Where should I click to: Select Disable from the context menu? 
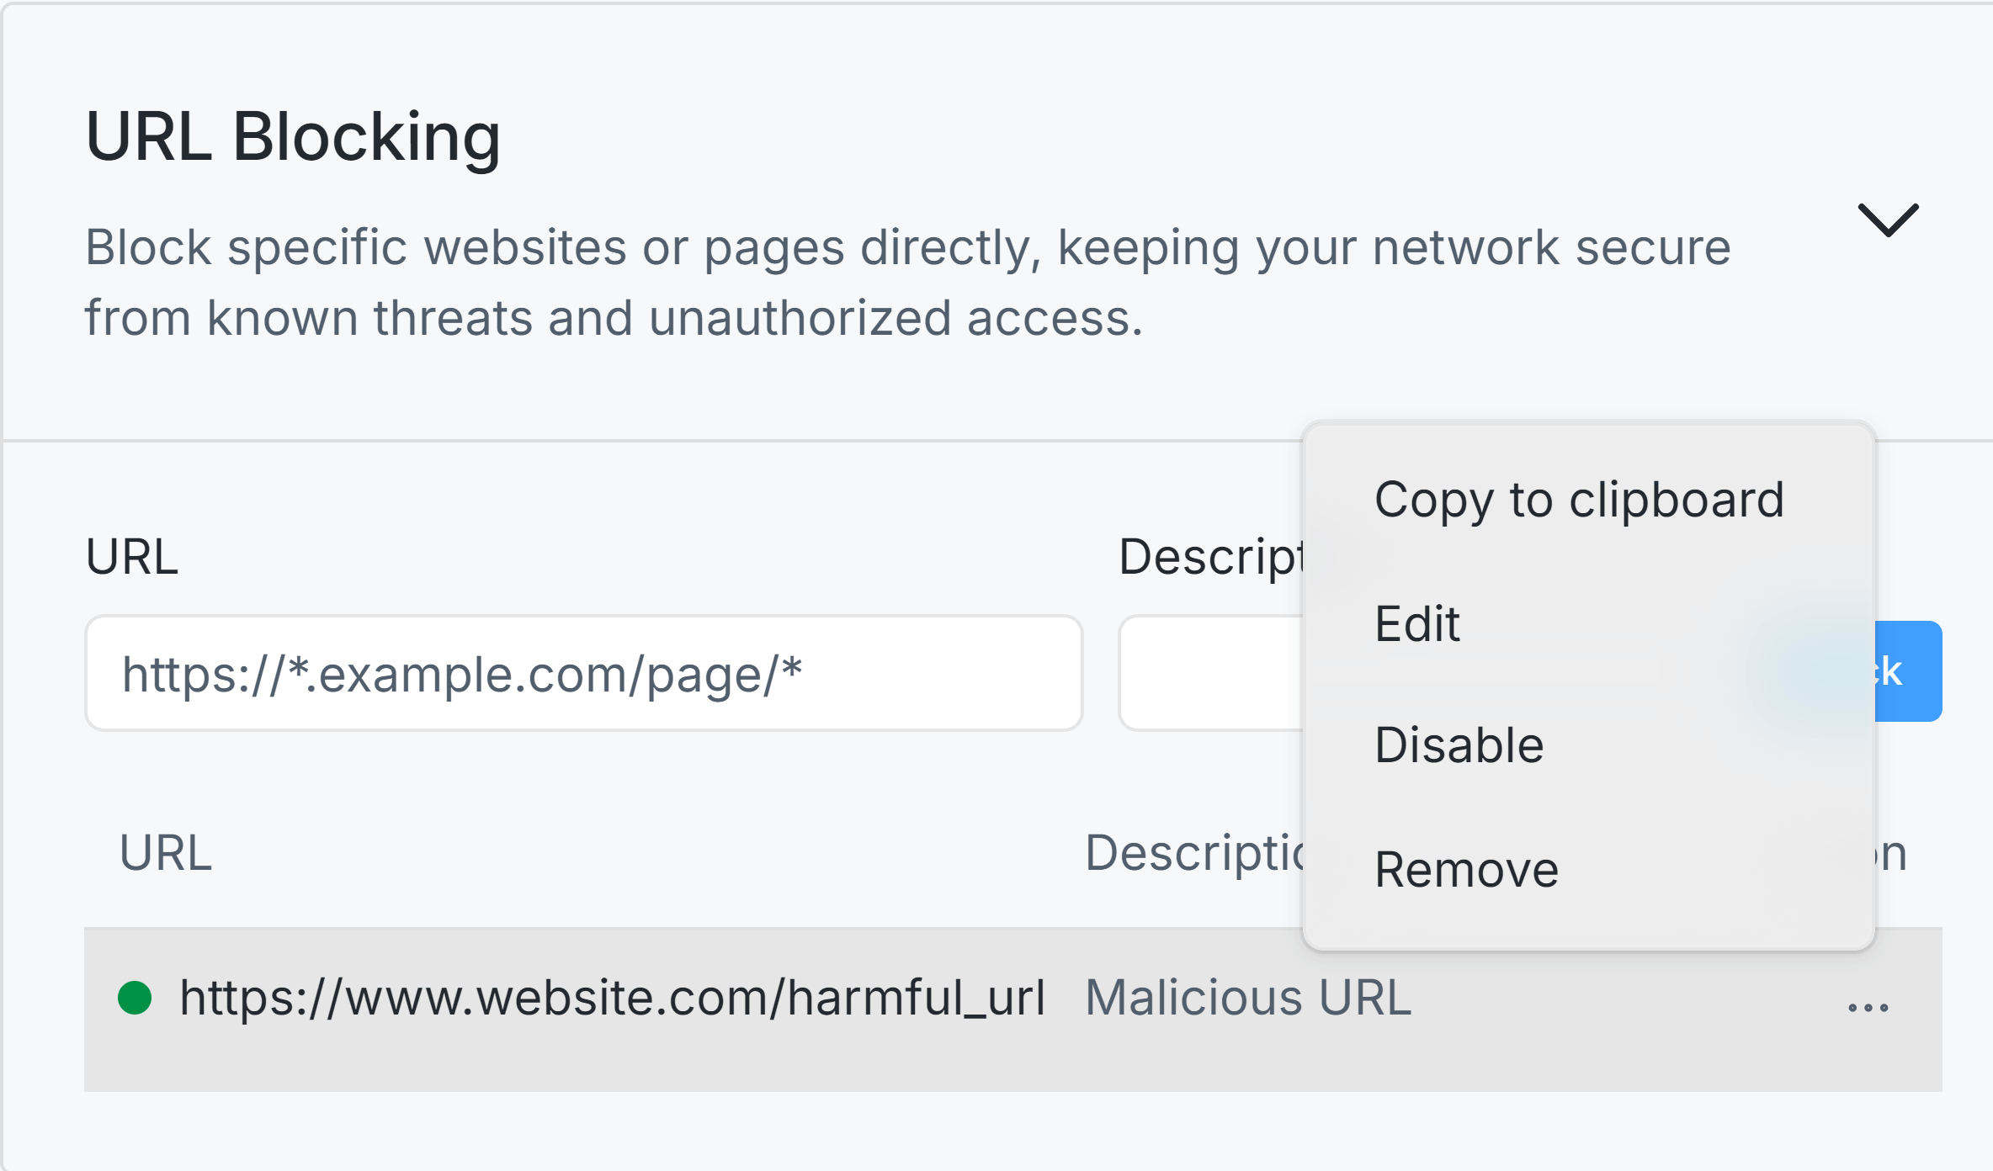point(1460,744)
